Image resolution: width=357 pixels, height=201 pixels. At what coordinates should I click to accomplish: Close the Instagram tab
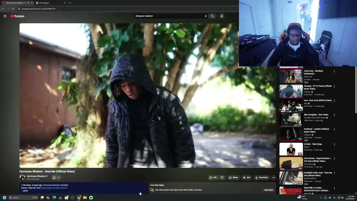click(x=65, y=3)
